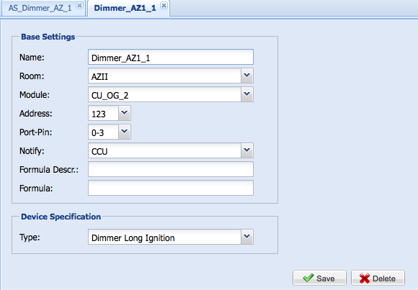Viewport: 418px width, 290px height.
Task: Close the Dimmer_AZ1_1 tab
Action: (164, 5)
